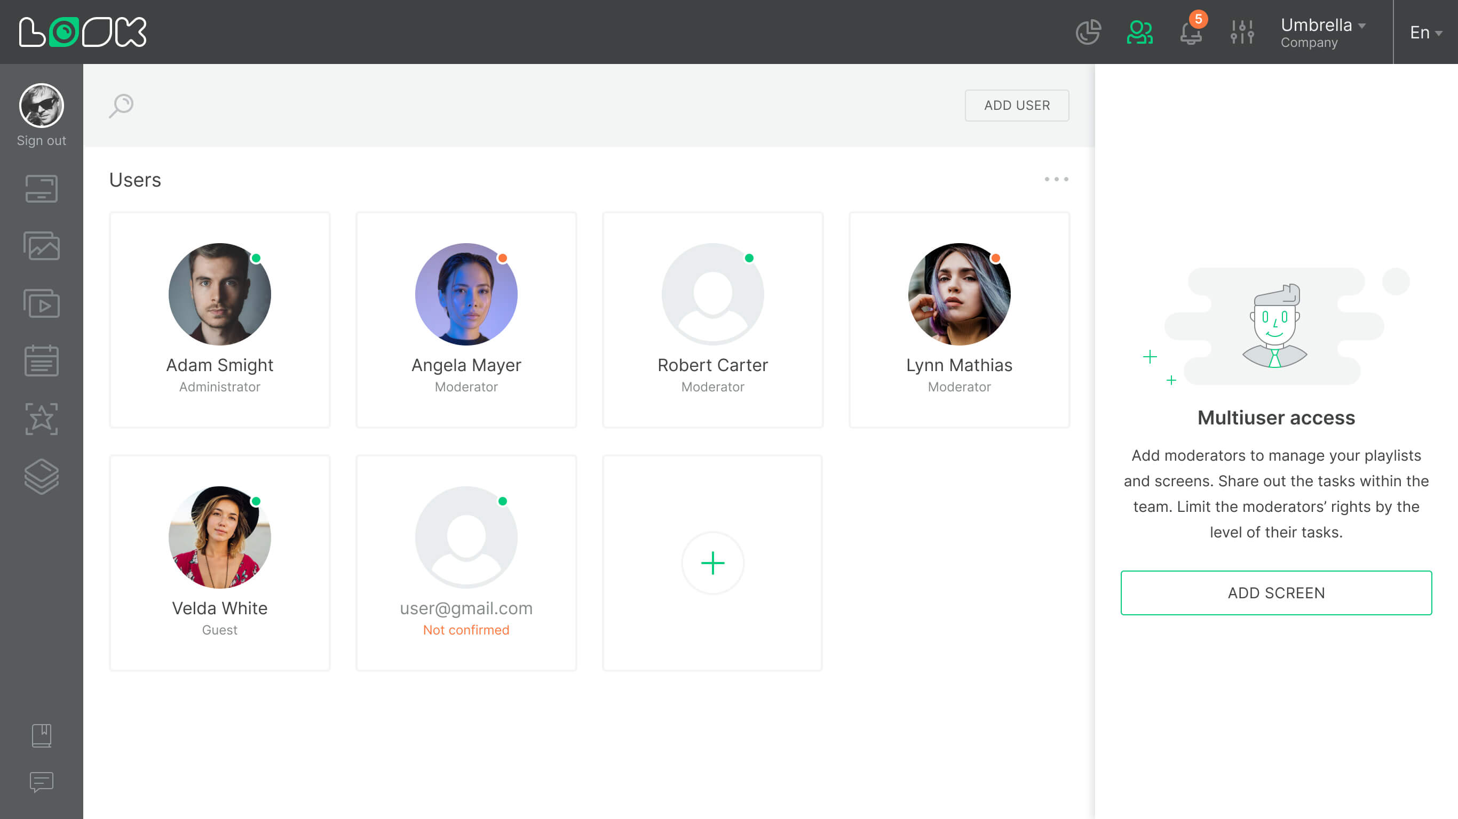
Task: Open the settings sliders icon
Action: [x=1242, y=32]
